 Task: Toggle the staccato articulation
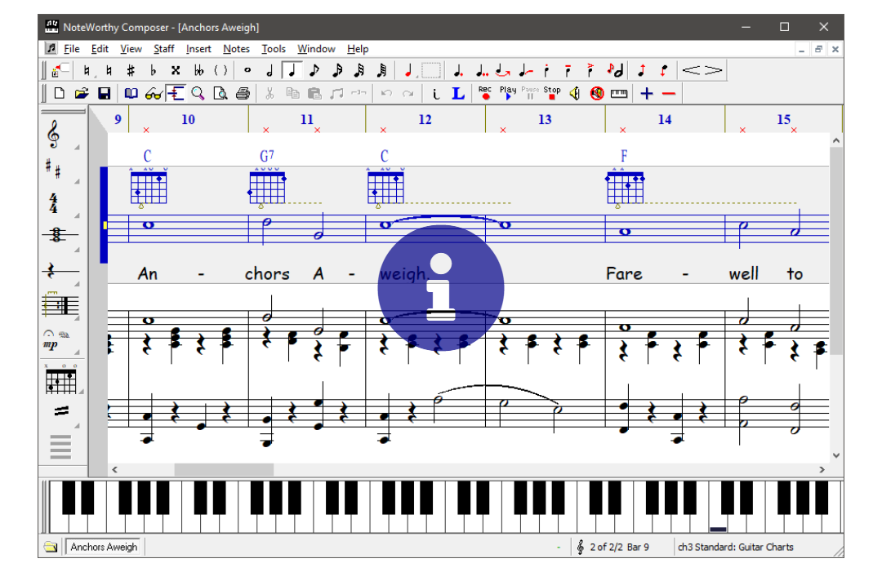coord(546,70)
